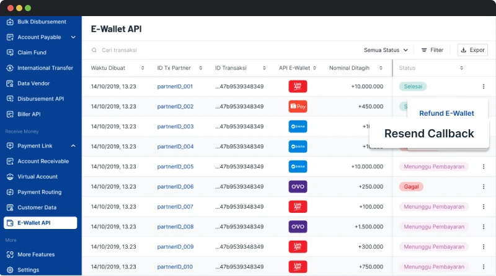Open the Filter options
496x276 pixels.
pyautogui.click(x=432, y=50)
